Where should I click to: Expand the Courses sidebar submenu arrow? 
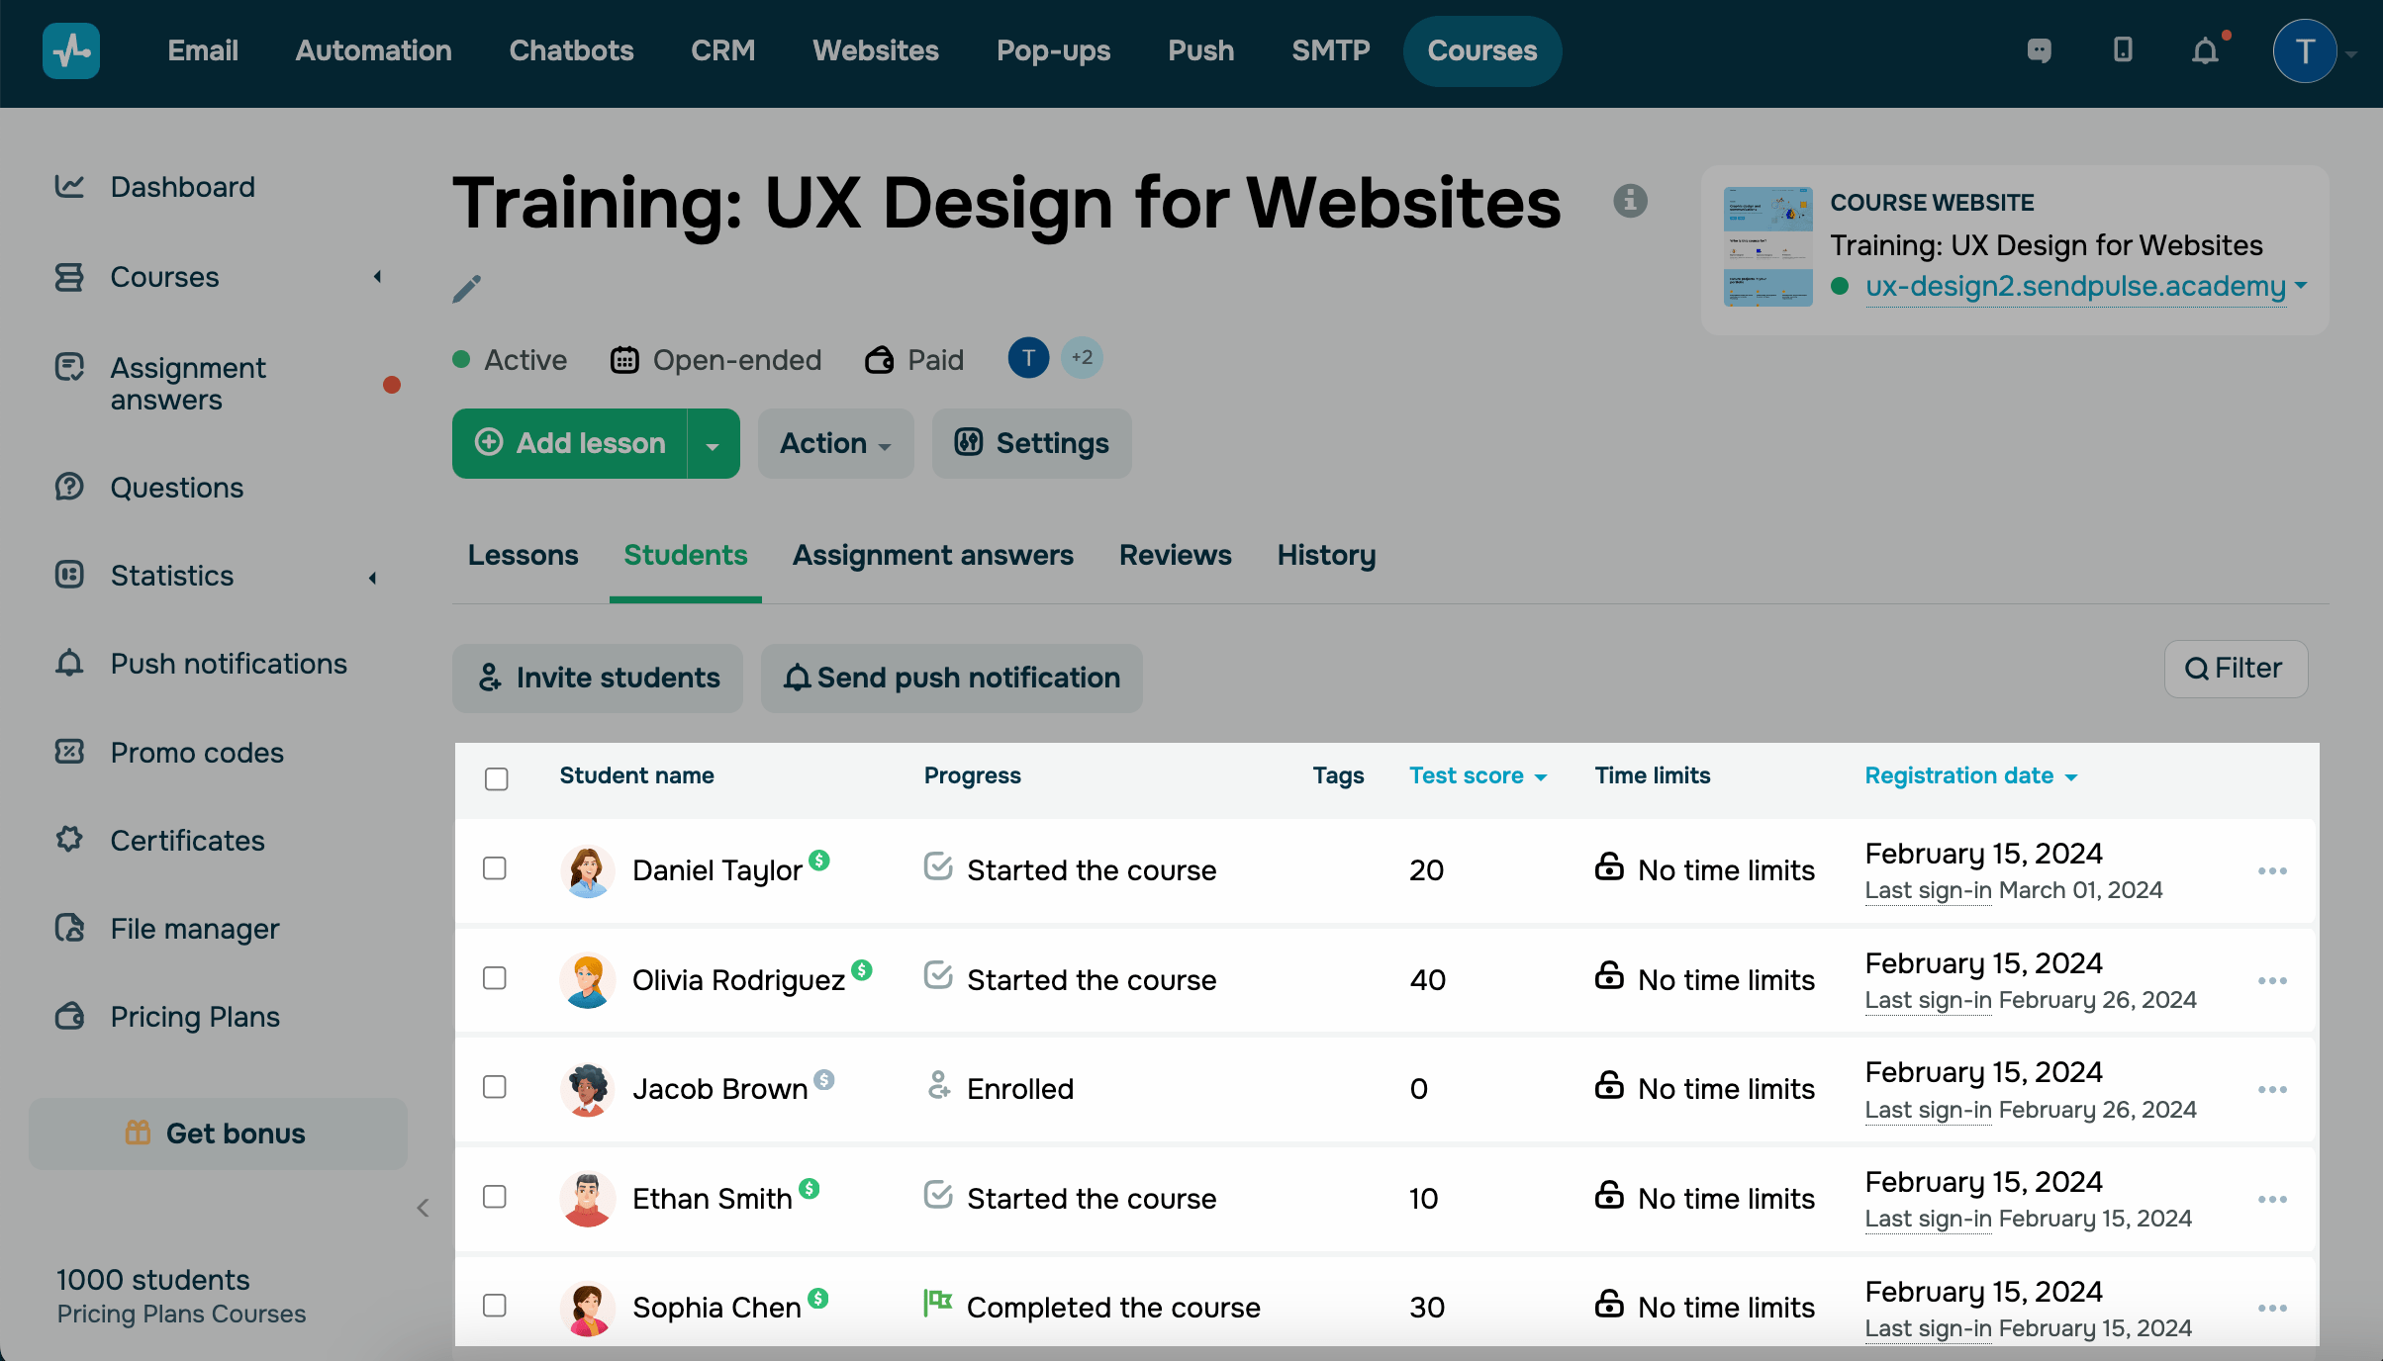[377, 277]
